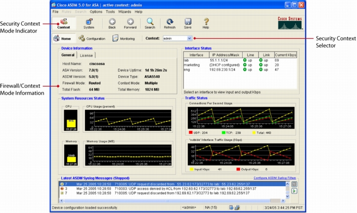Refresh the ASDM display
This screenshot has height=213, width=357.
pyautogui.click(x=170, y=23)
